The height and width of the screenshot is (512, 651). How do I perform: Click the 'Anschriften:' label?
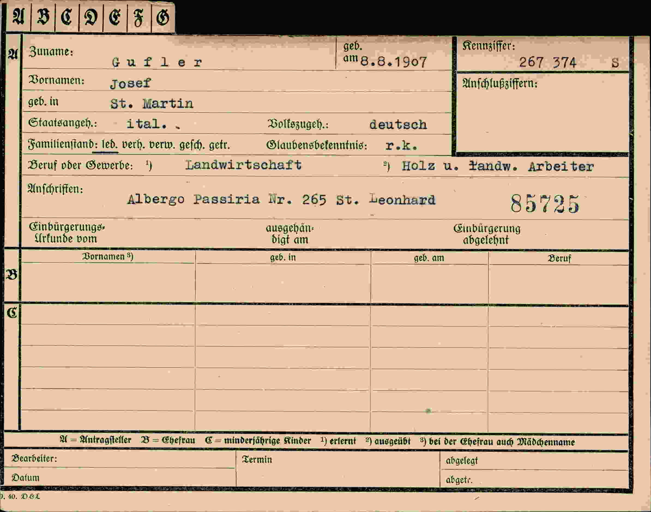55,189
